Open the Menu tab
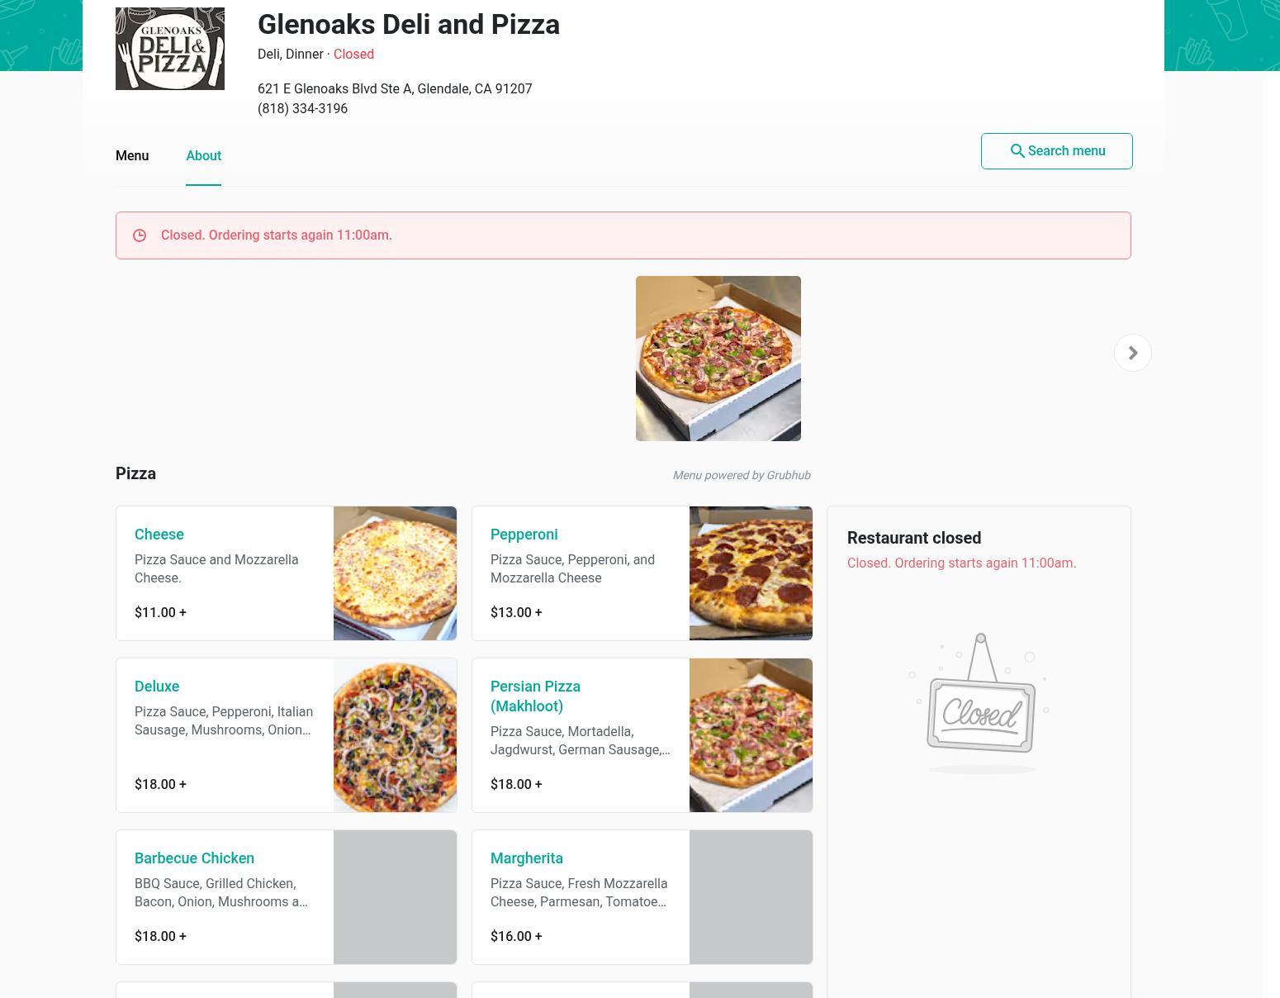Viewport: 1280px width, 998px height. 132,155
